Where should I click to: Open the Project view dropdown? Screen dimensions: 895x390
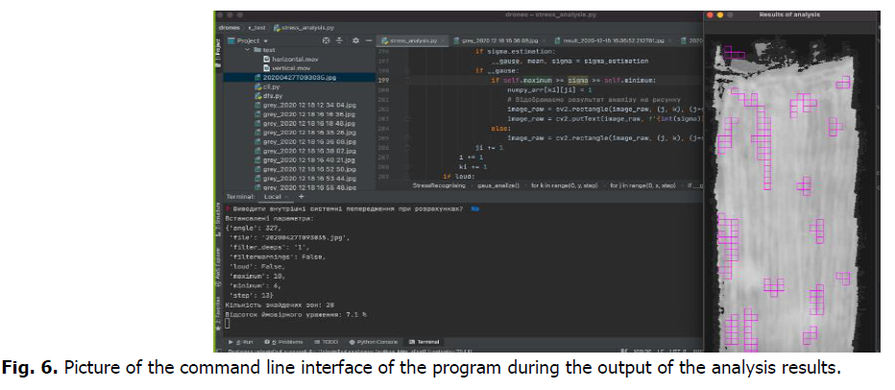pyautogui.click(x=252, y=41)
